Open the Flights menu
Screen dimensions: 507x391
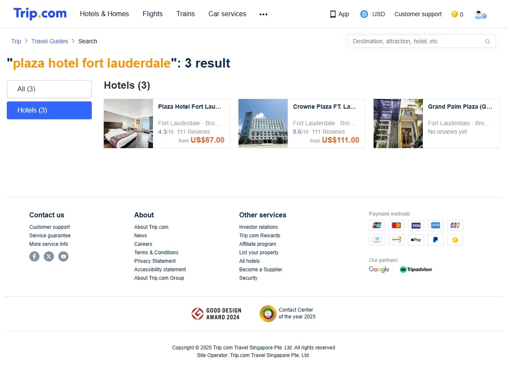pyautogui.click(x=153, y=14)
